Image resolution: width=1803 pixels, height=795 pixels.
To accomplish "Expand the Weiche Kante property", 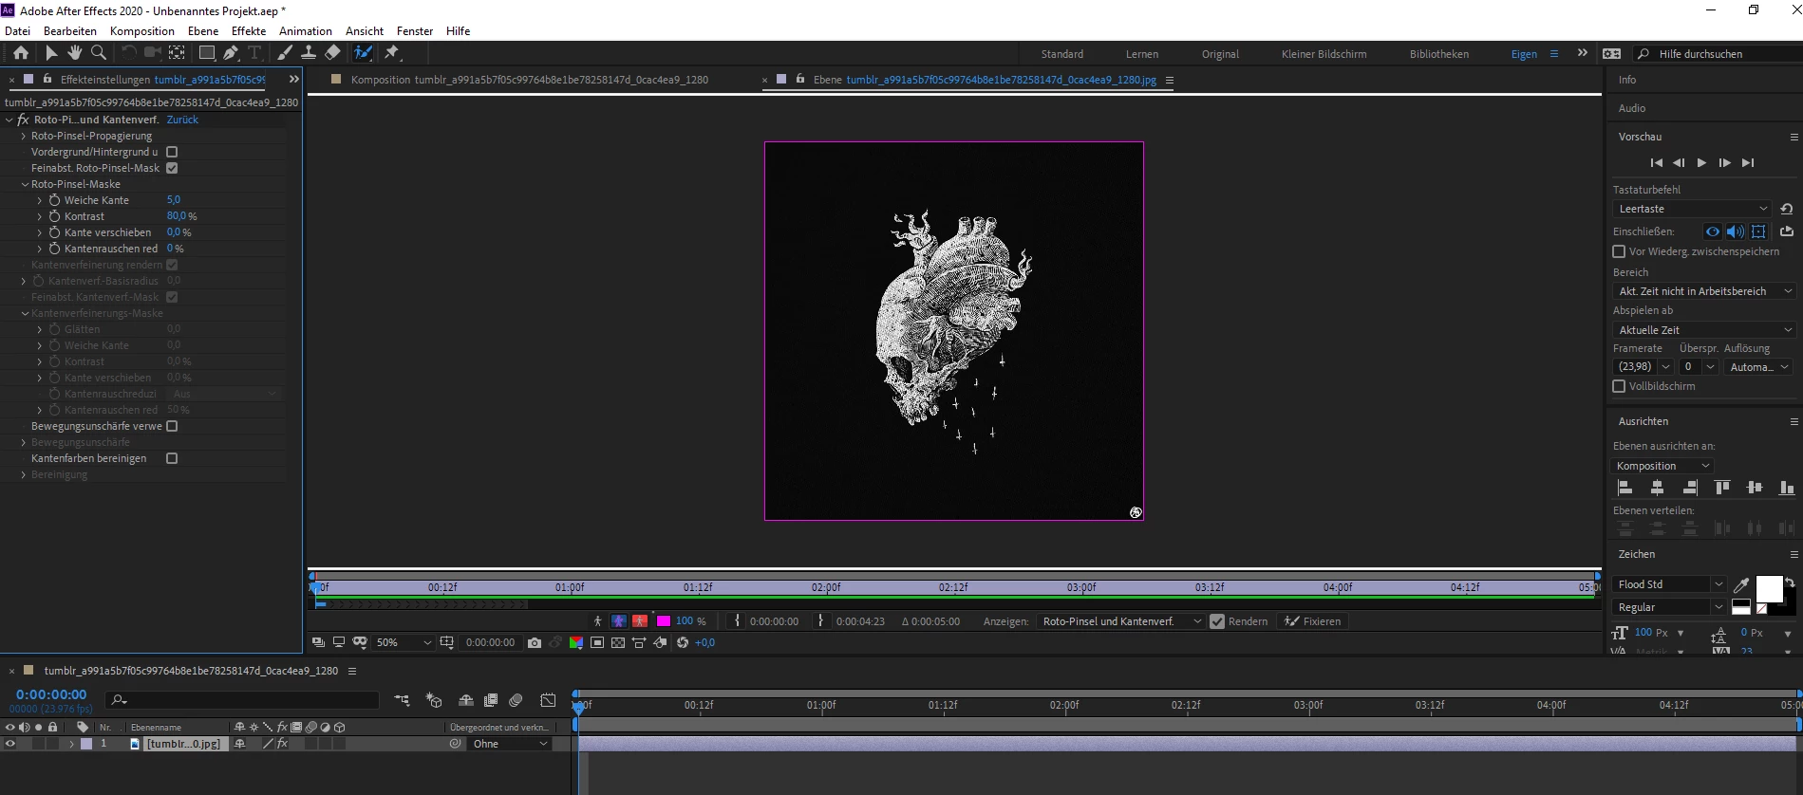I will pos(40,200).
